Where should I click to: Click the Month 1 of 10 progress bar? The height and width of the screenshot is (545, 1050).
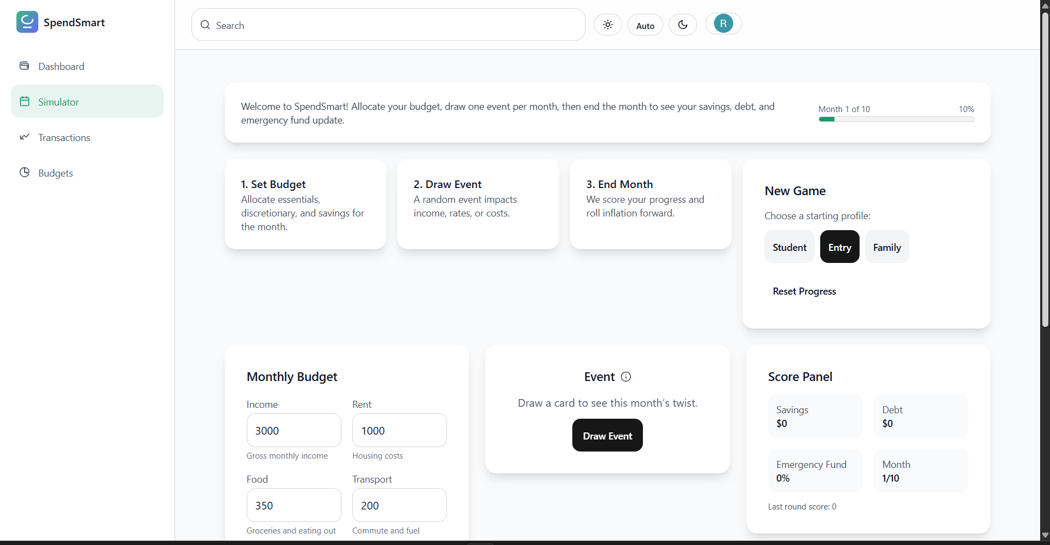[896, 119]
